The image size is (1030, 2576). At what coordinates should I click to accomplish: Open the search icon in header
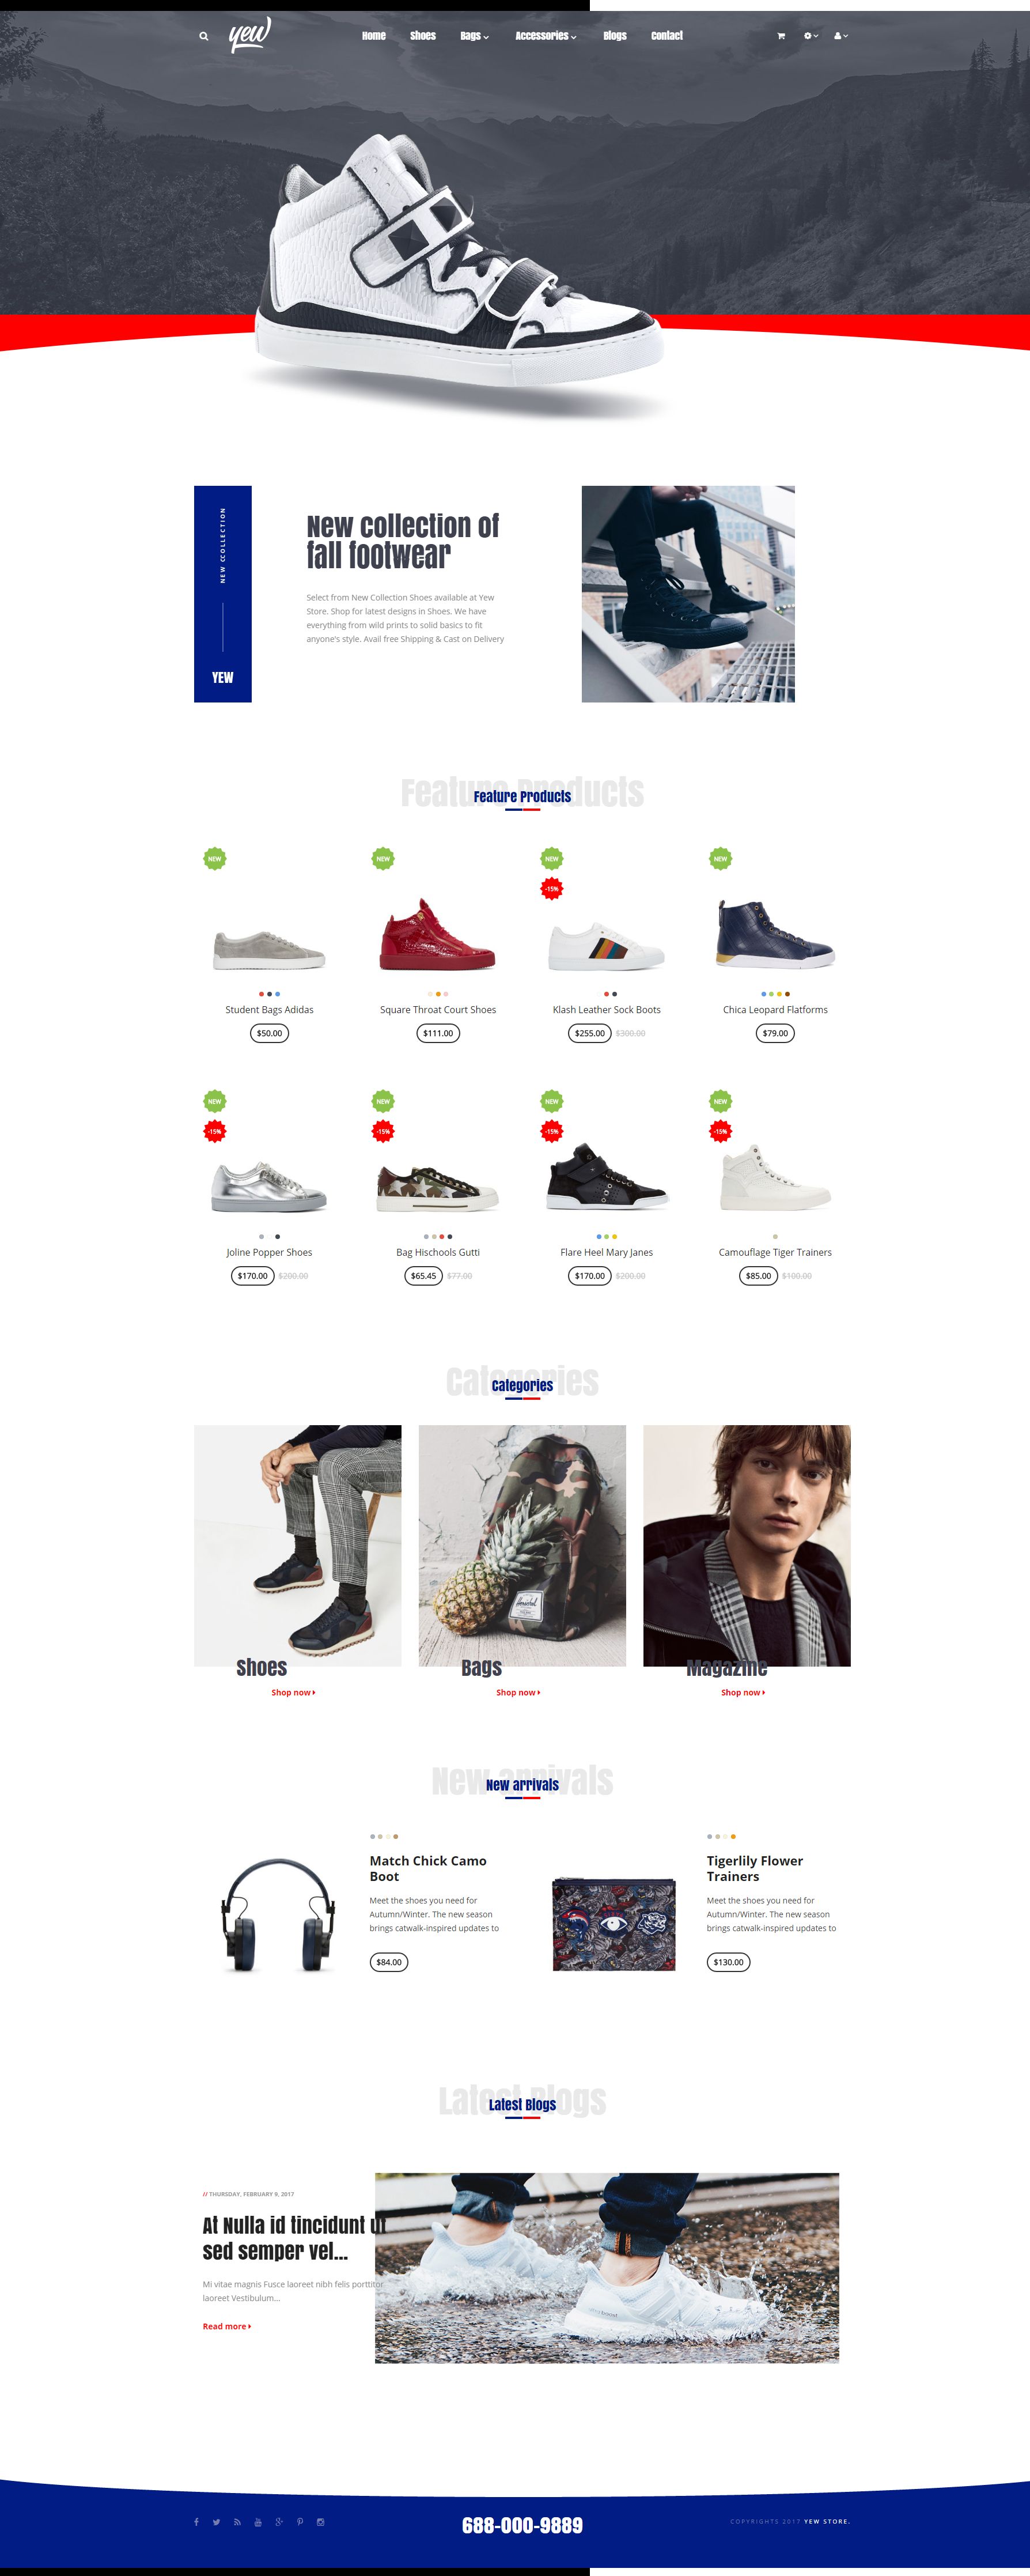203,36
